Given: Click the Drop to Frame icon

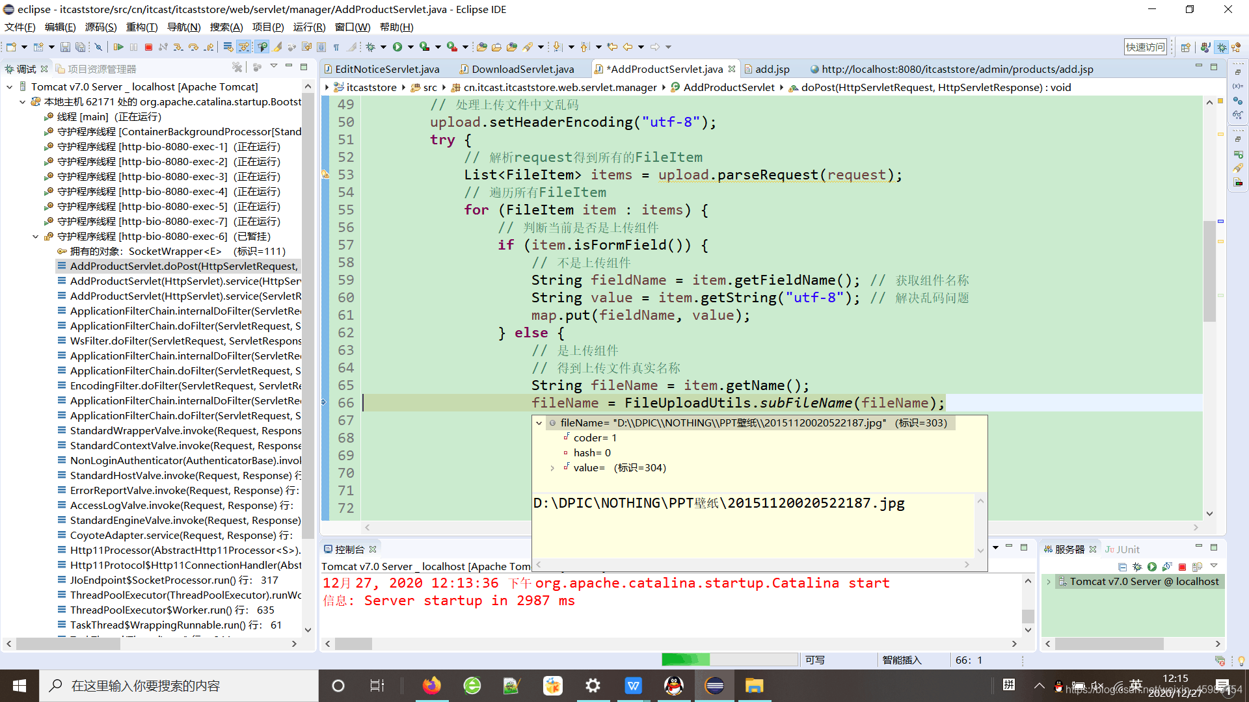Looking at the screenshot, I should [228, 47].
